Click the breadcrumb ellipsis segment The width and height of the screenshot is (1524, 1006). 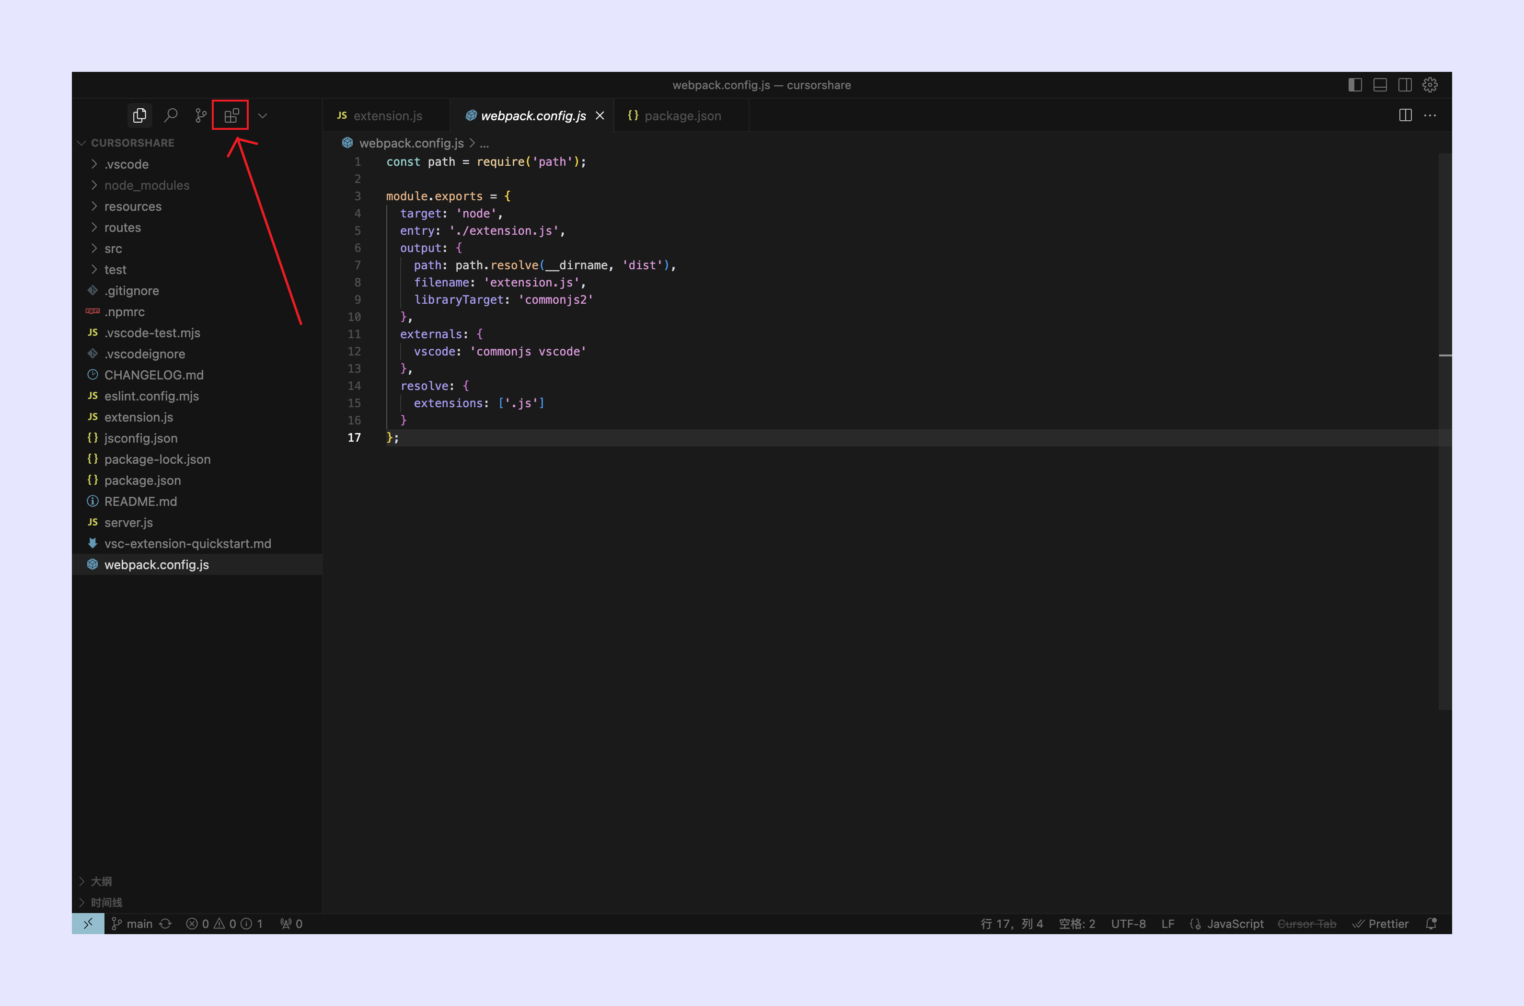pos(485,144)
